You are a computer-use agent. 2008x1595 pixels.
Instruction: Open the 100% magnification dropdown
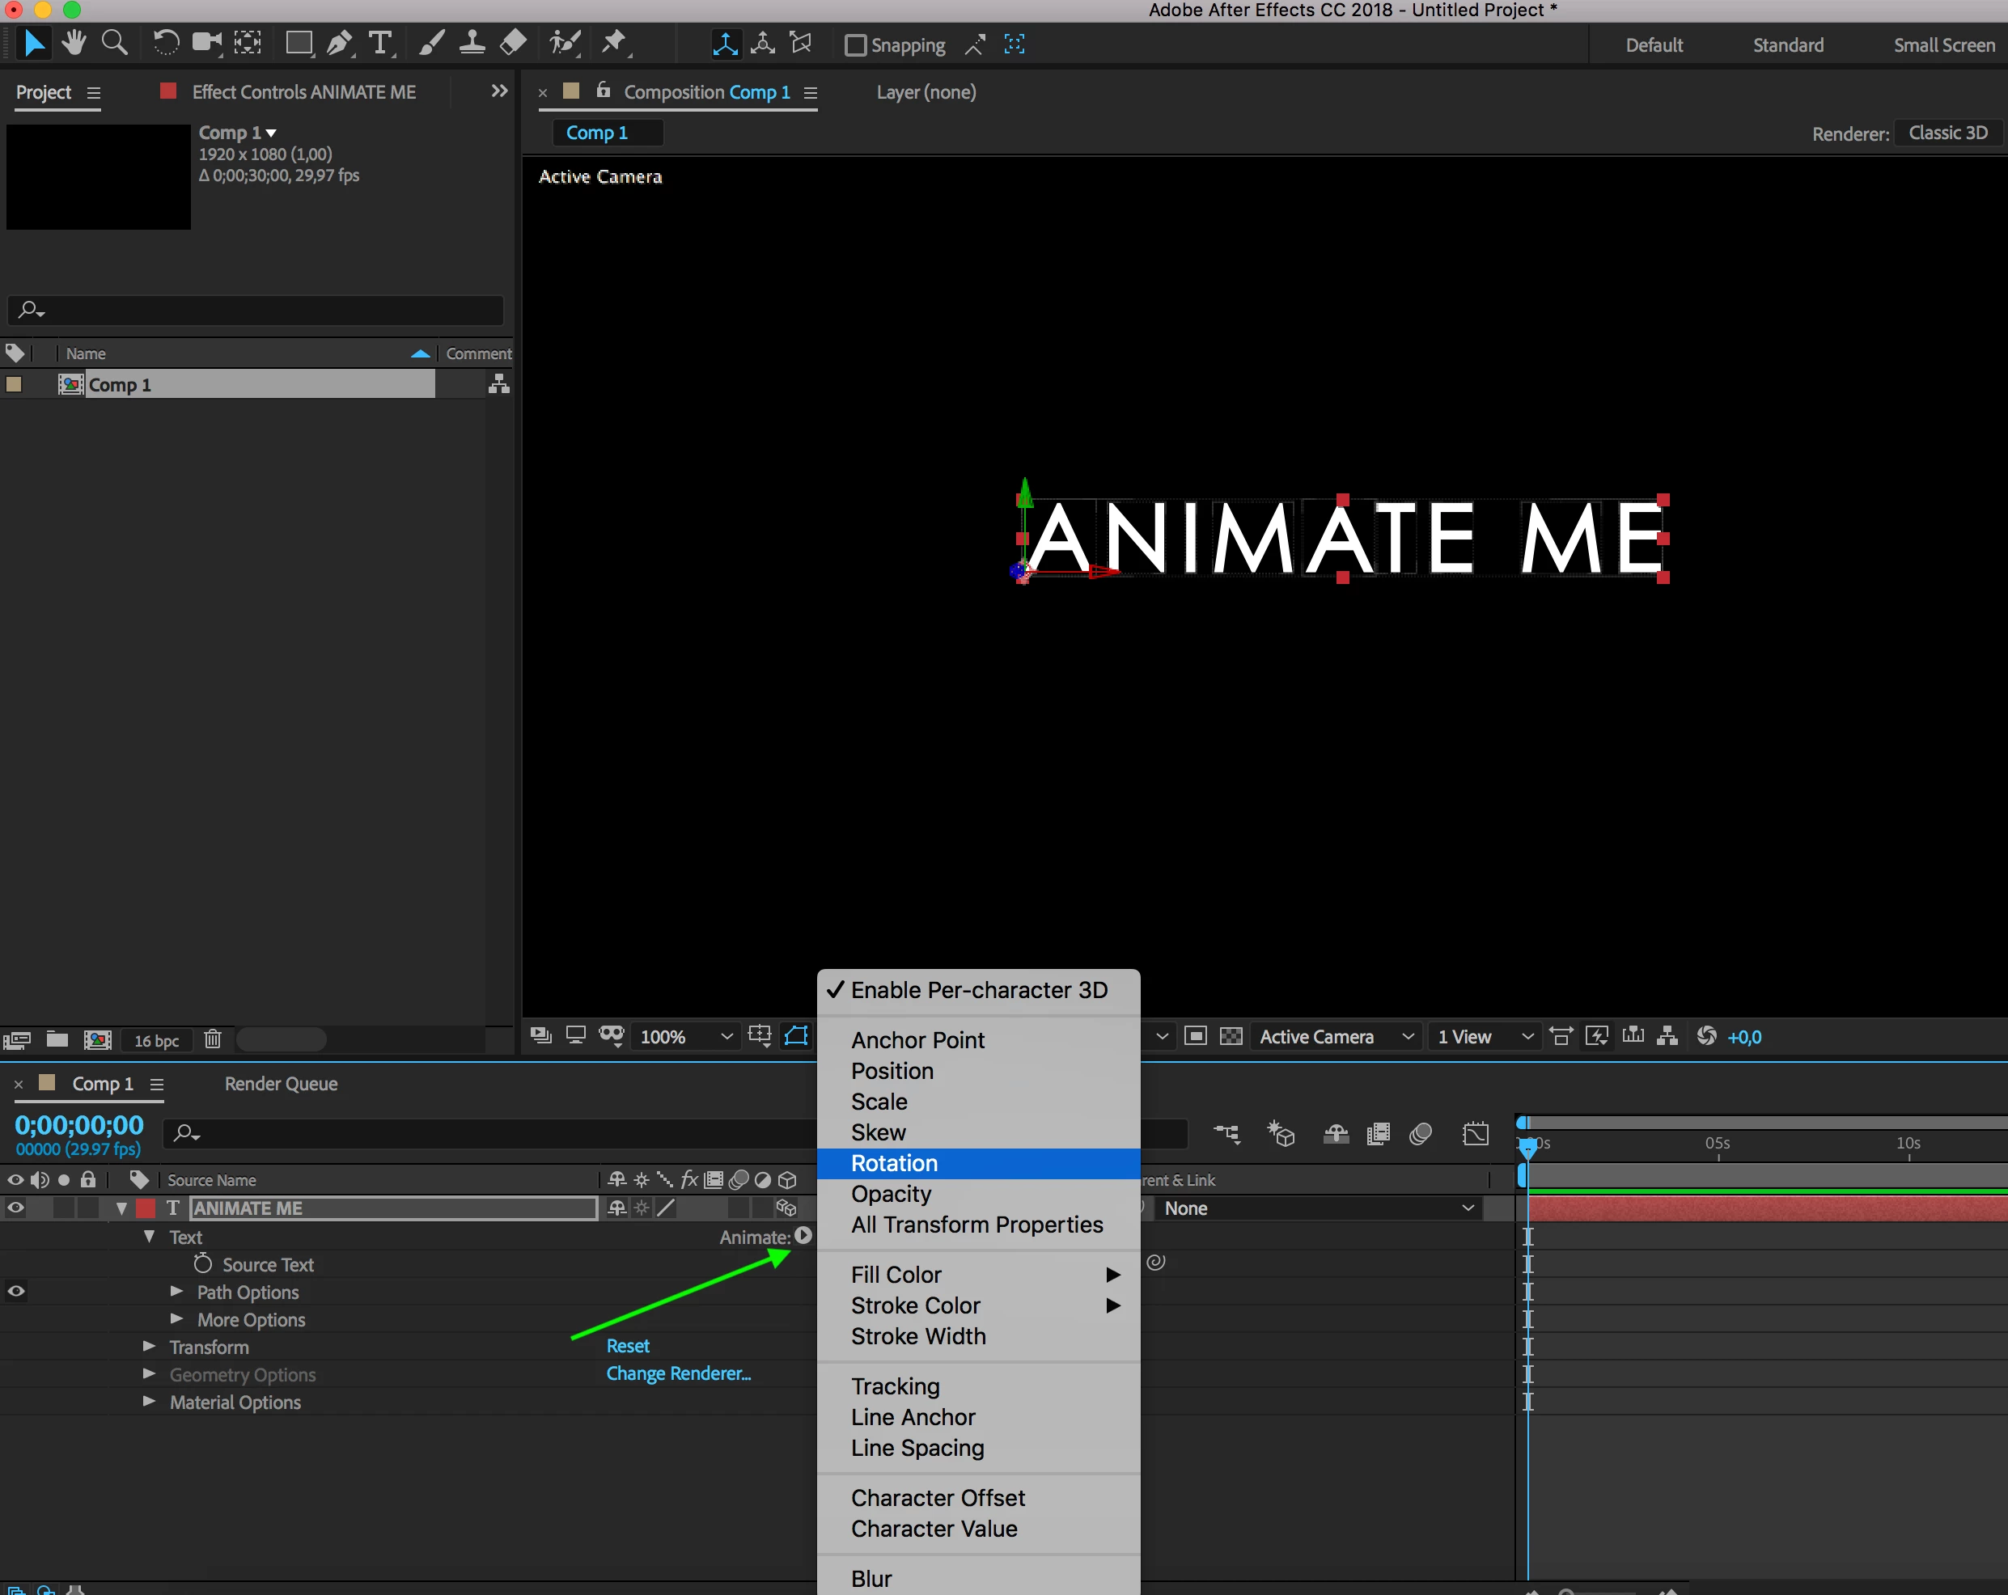[686, 1036]
